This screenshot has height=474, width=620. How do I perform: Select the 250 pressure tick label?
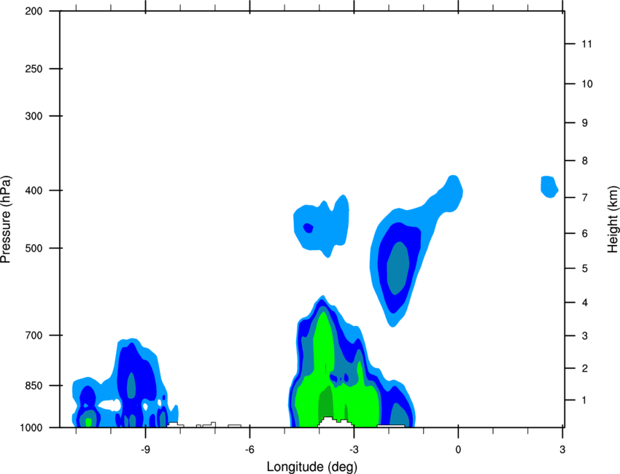pos(34,69)
